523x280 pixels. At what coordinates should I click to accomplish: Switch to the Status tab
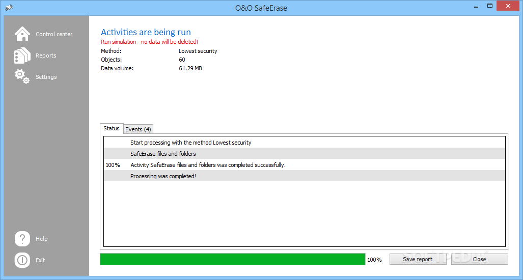112,128
